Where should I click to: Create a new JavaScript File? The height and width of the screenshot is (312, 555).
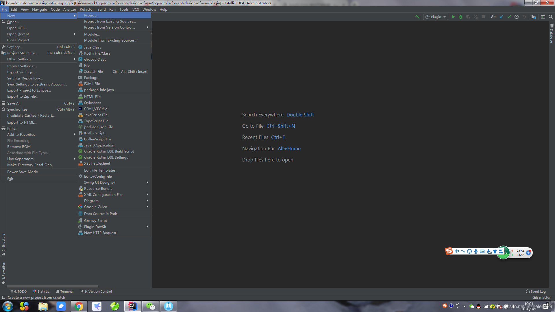[114, 115]
